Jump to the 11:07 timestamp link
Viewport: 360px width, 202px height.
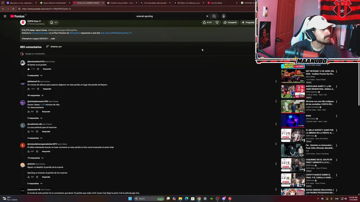42,105
